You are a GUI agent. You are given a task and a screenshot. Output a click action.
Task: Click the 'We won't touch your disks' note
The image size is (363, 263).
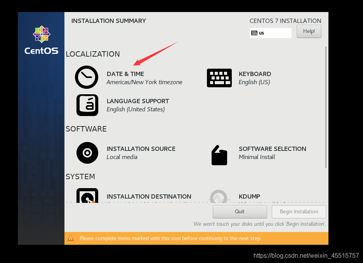pos(260,224)
